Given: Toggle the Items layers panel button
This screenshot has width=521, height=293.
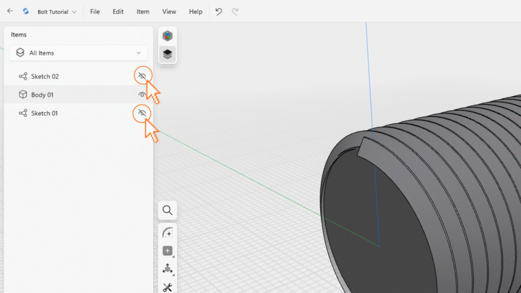Looking at the screenshot, I should point(167,54).
